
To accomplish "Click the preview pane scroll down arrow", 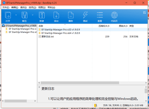I will coord(146,101).
